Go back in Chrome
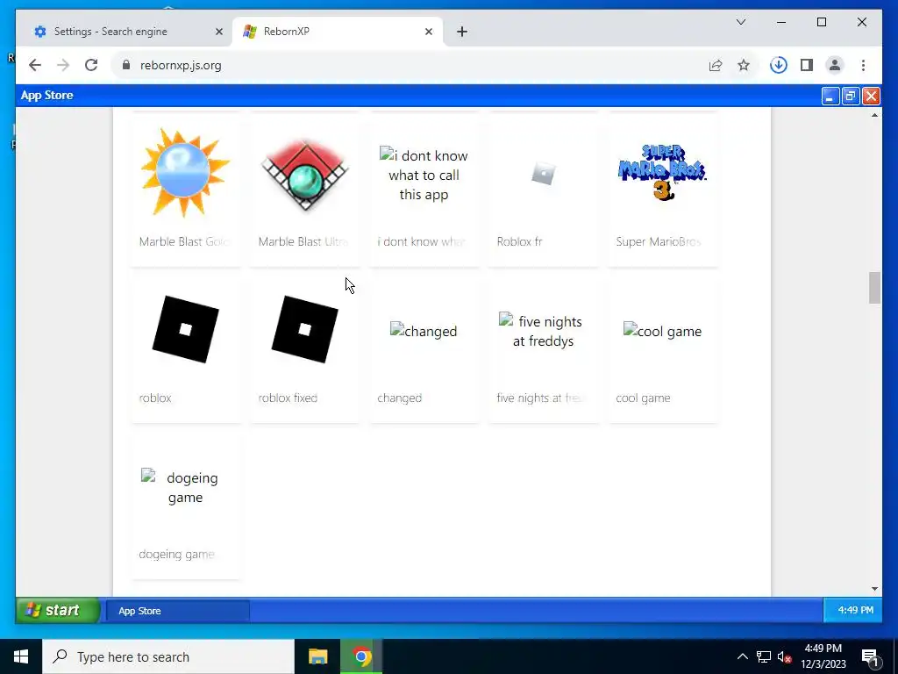Screen dimensions: 898x674 click(x=35, y=65)
